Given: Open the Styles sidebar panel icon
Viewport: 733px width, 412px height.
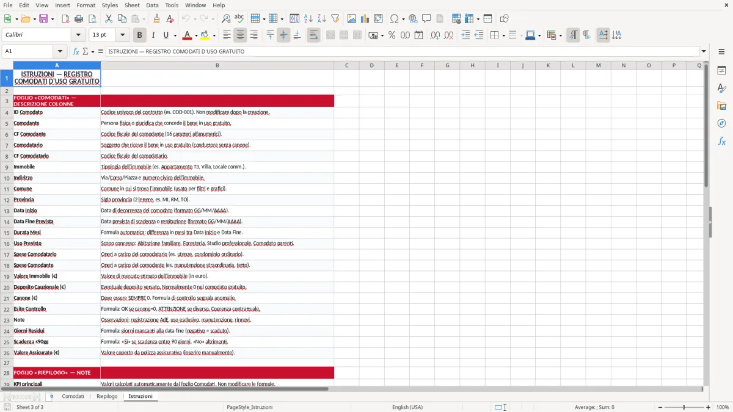Looking at the screenshot, I should (721, 89).
